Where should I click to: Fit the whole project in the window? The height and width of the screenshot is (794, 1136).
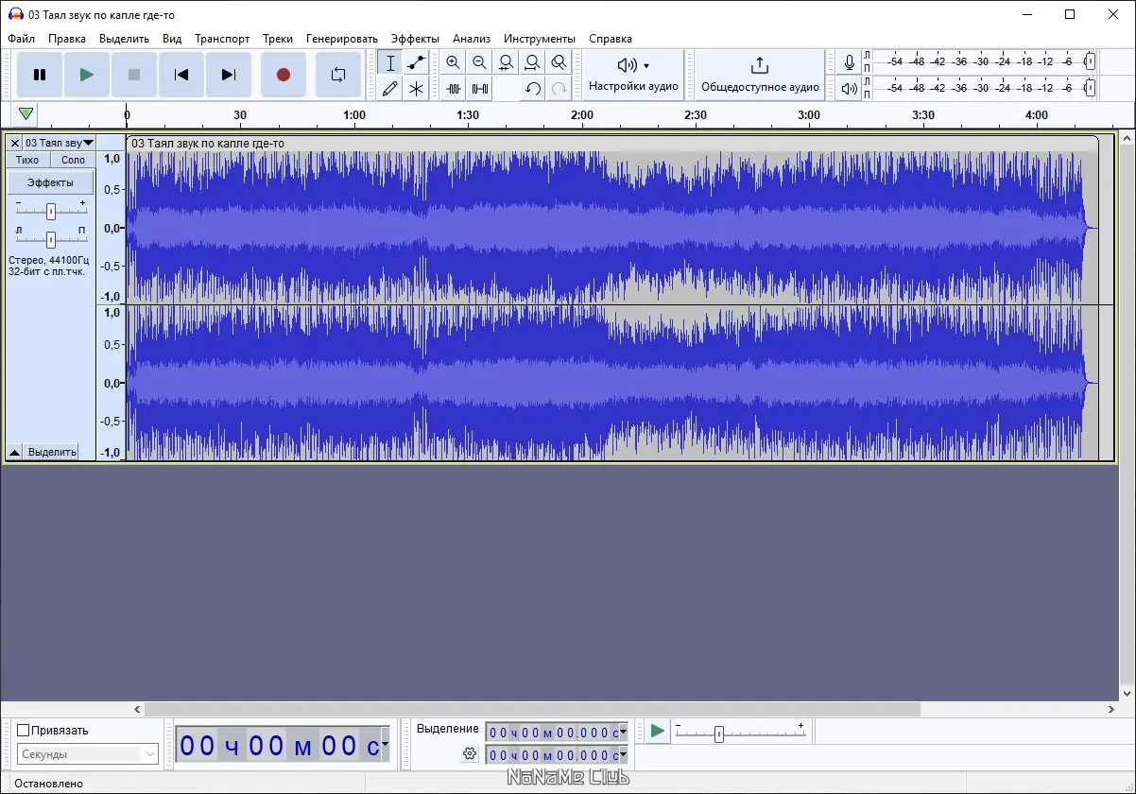tap(533, 63)
